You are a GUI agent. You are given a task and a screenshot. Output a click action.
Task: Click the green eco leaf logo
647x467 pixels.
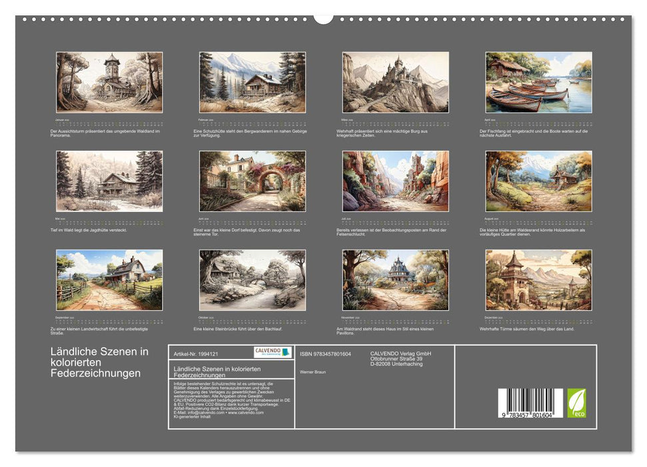click(576, 403)
